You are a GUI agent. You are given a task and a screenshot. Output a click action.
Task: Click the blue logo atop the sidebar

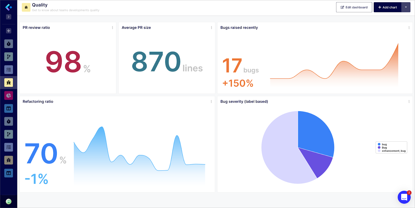click(9, 7)
